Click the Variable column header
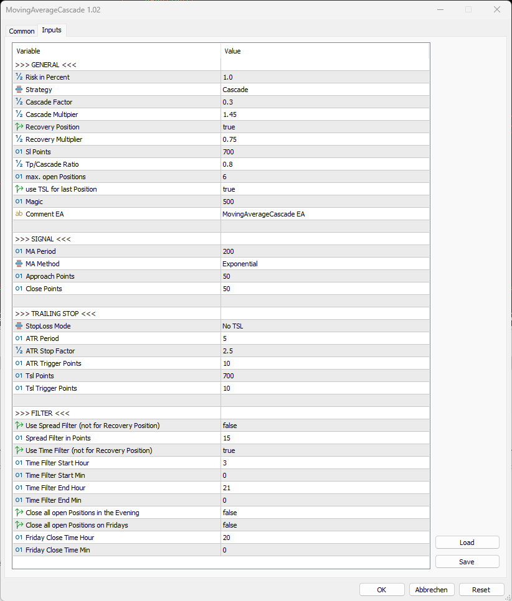 click(x=116, y=51)
